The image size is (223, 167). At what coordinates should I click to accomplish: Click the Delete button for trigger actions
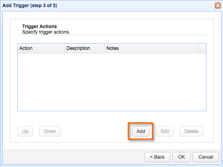tap(191, 131)
